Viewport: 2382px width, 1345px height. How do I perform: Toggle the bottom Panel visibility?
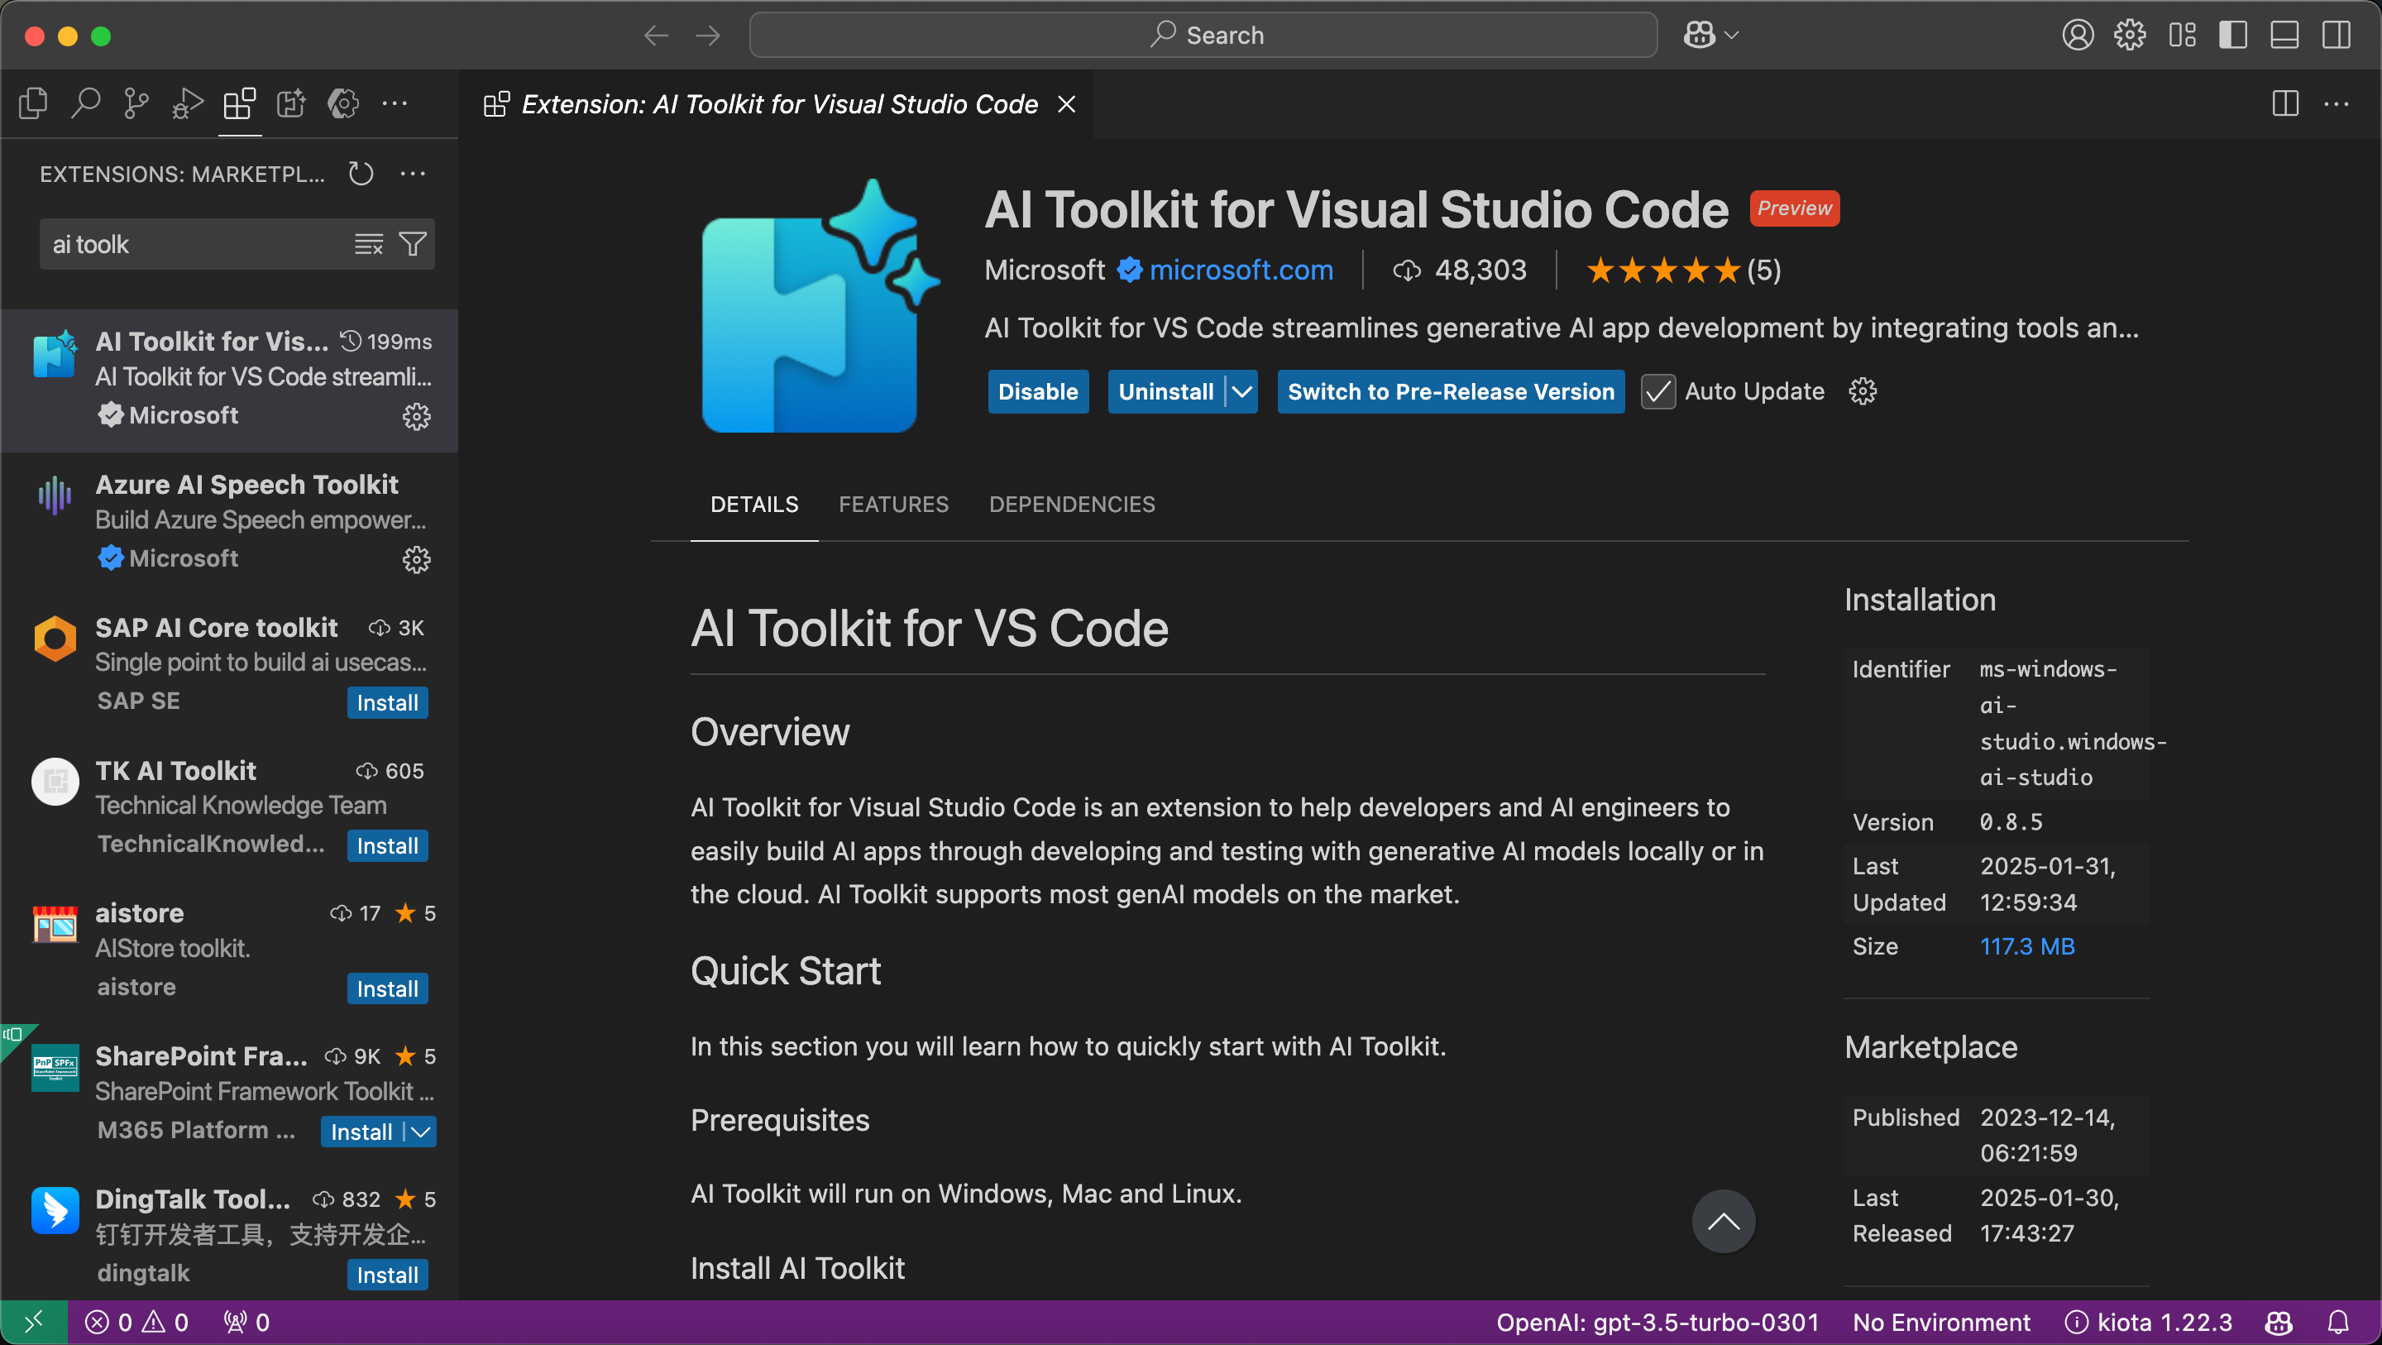(2284, 34)
